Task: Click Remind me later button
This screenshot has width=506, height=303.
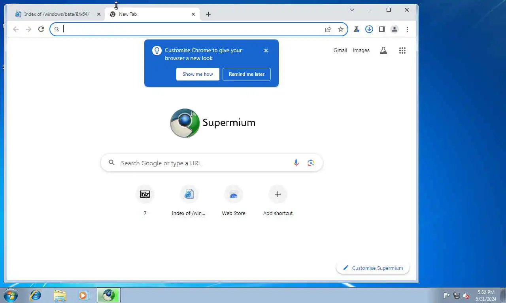Action: pyautogui.click(x=247, y=74)
